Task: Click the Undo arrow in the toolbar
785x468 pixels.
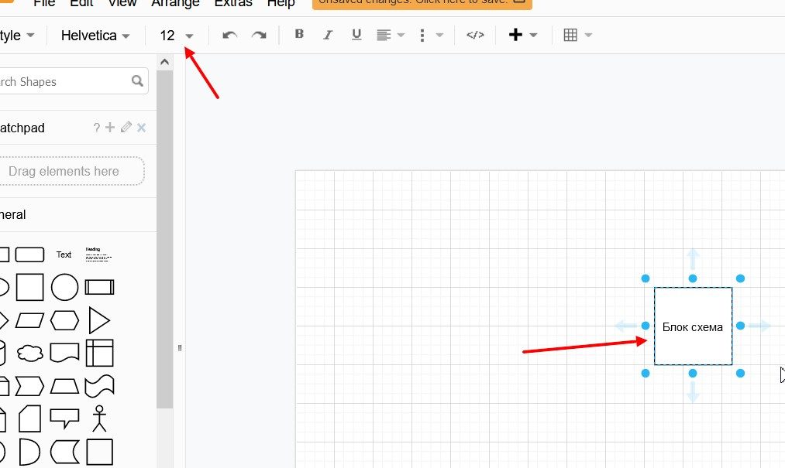Action: (x=229, y=36)
